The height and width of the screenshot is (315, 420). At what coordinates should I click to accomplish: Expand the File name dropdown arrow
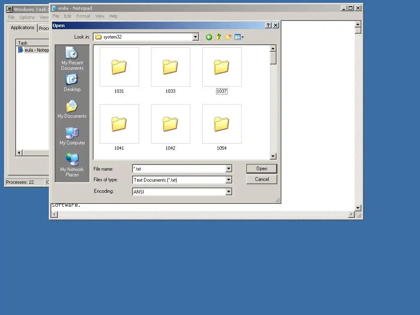point(228,169)
